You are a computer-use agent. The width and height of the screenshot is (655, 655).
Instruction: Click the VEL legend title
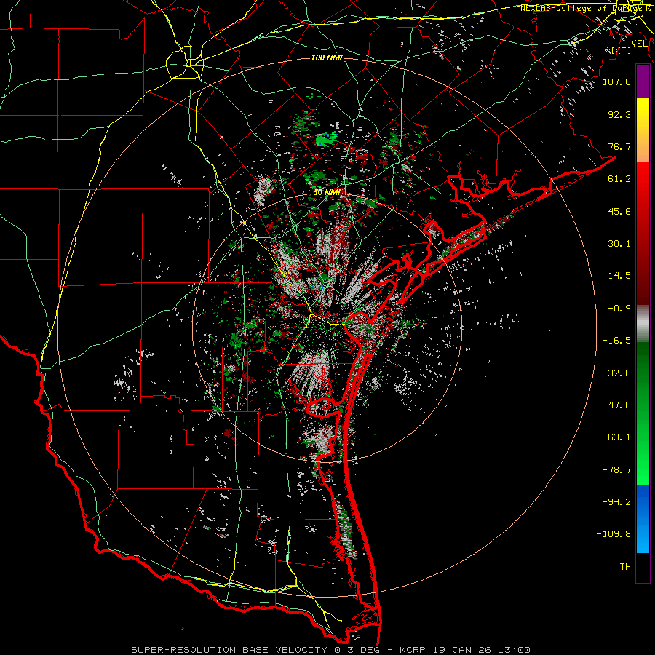coord(639,44)
